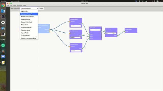Click the Create! button
The image size is (163, 91).
click(x=41, y=8)
